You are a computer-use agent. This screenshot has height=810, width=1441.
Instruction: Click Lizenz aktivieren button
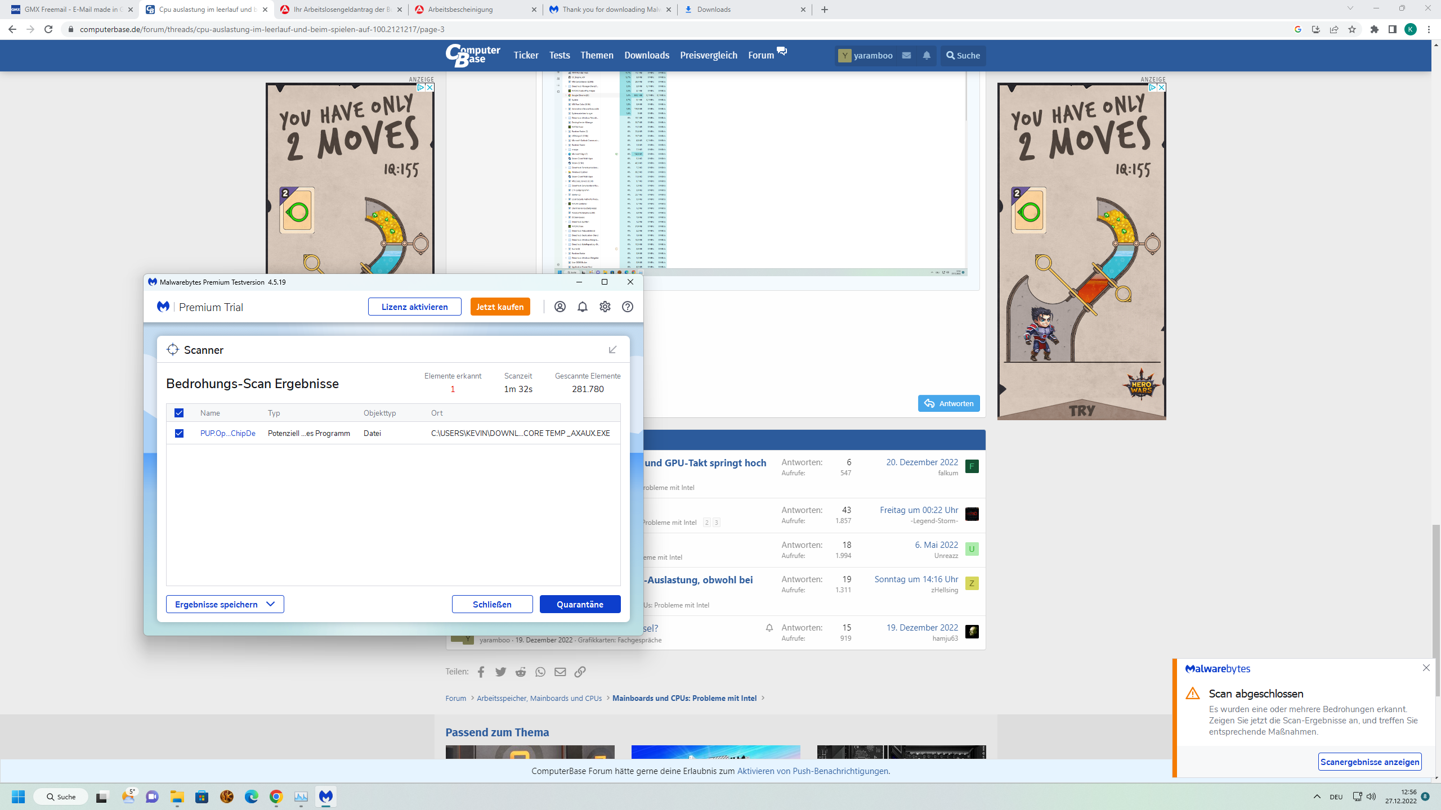pos(414,307)
